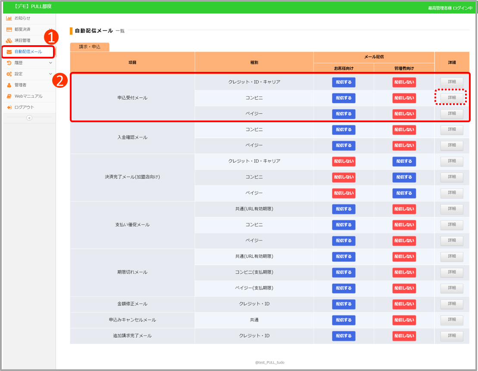Toggle admin delivery for 金額修正メール

404,304
